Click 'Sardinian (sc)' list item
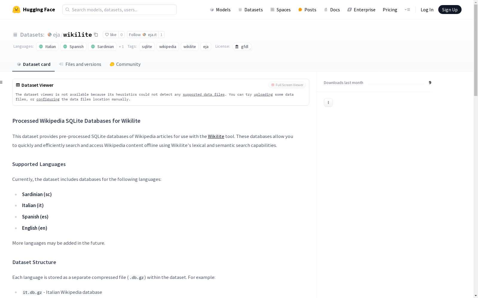Screen dimensions: 478x298 click(x=37, y=194)
